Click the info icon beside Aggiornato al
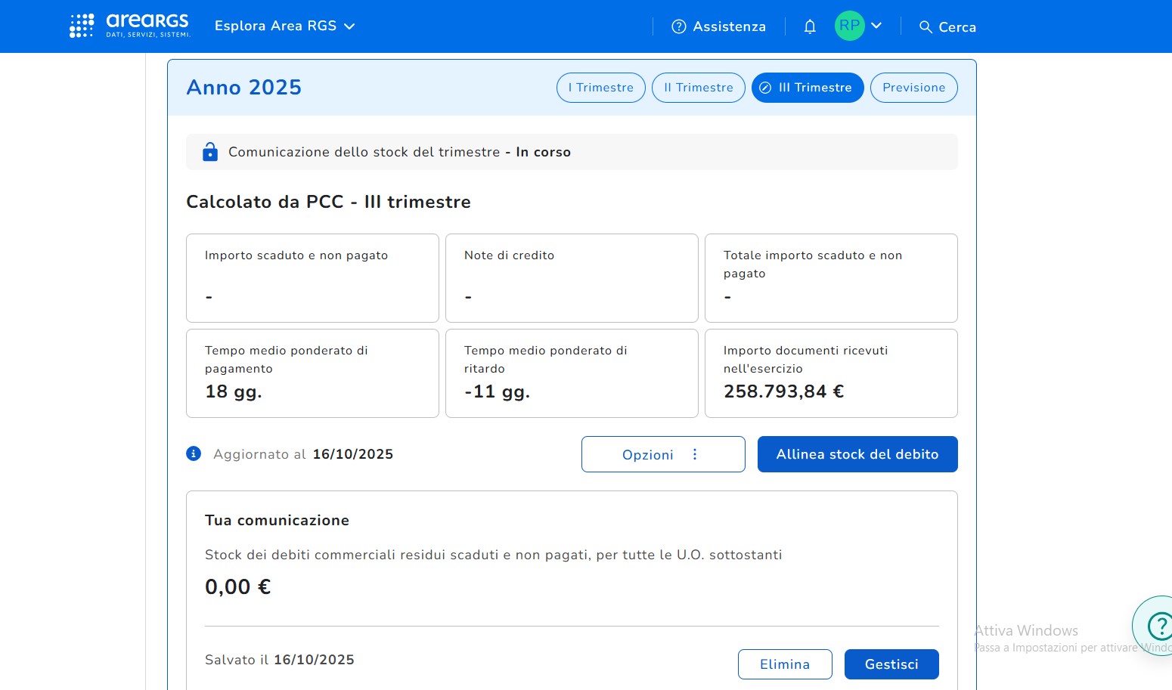The height and width of the screenshot is (690, 1172). click(x=194, y=453)
